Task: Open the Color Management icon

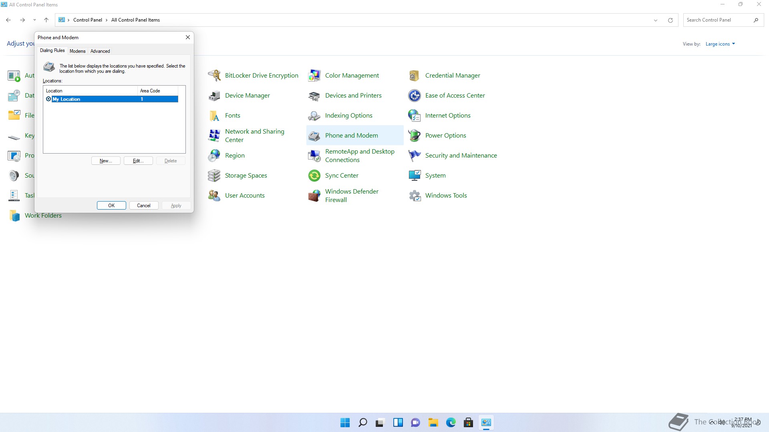Action: tap(314, 75)
